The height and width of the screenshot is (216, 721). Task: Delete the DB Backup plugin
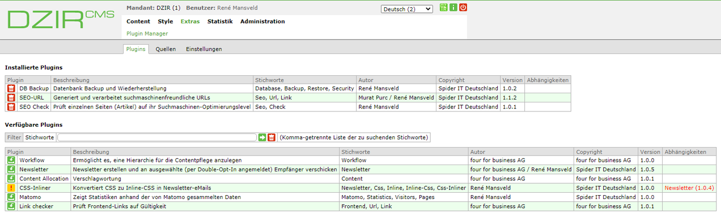[11, 89]
